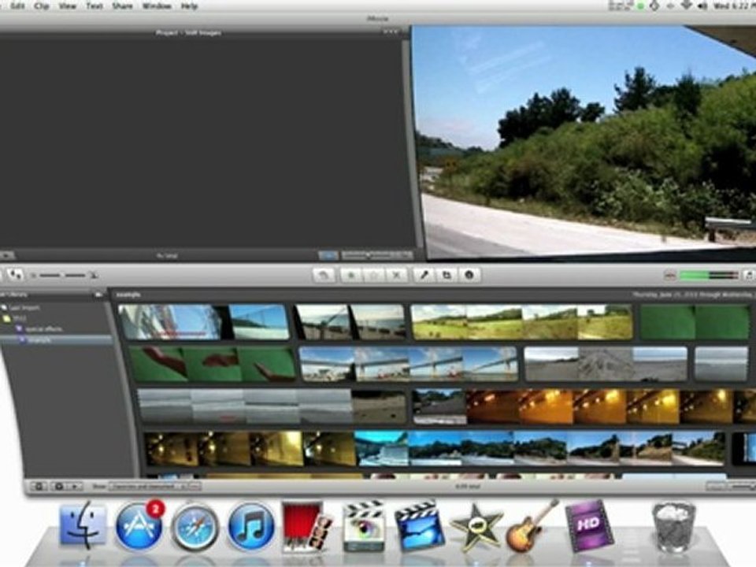Click the blue button in project bar
The width and height of the screenshot is (756, 567).
328,255
